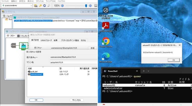Open the 表示(V) menu

tap(31, 1)
